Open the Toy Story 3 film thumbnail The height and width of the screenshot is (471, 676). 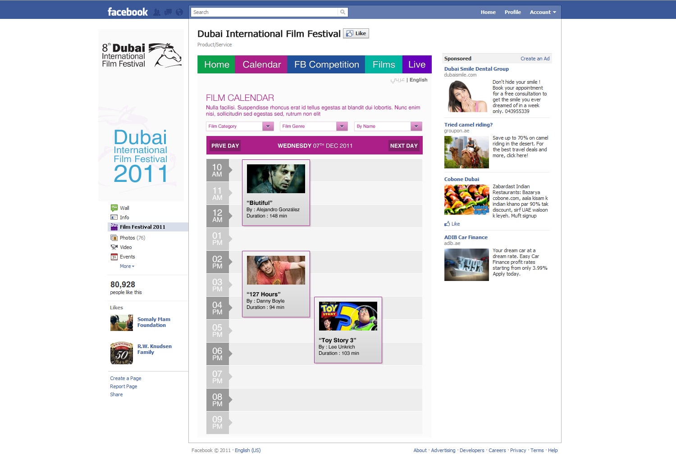[348, 316]
